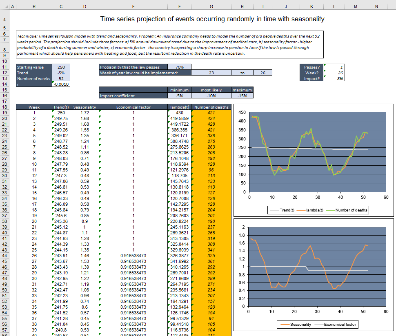Select the Number of deaths column header cell
Viewport: 396px width, 336px height.
pyautogui.click(x=211, y=107)
